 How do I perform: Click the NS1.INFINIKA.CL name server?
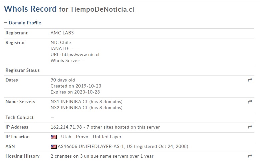click(69, 102)
